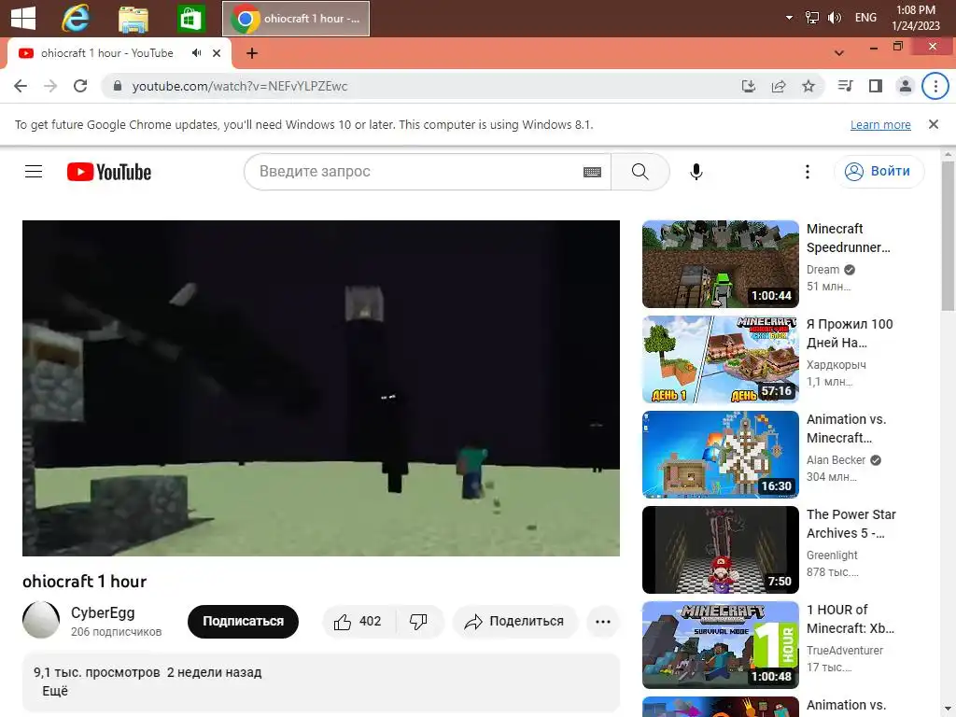Open CyberEgg channel name link
The image size is (956, 717).
(103, 612)
